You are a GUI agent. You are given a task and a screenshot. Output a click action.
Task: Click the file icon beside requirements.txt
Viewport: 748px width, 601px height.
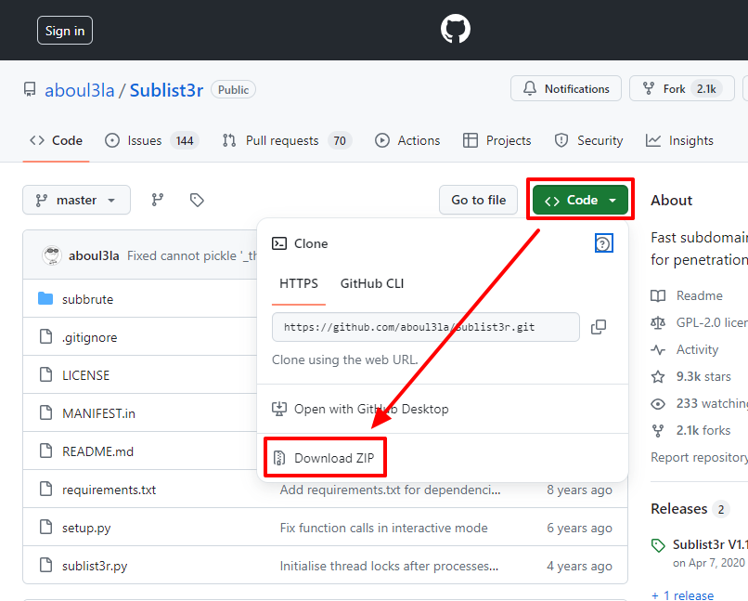pyautogui.click(x=45, y=489)
